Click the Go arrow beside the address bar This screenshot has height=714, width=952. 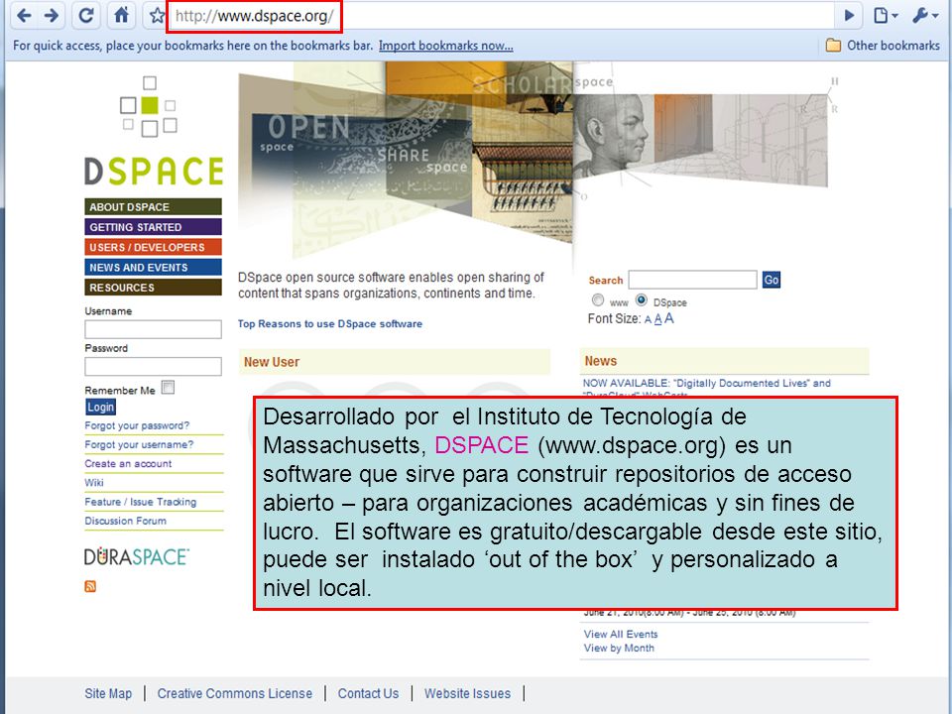coord(850,16)
